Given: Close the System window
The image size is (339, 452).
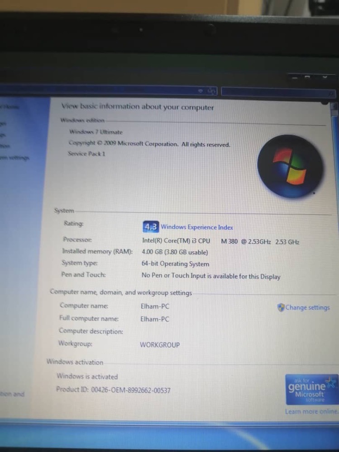Looking at the screenshot, I should click(325, 77).
